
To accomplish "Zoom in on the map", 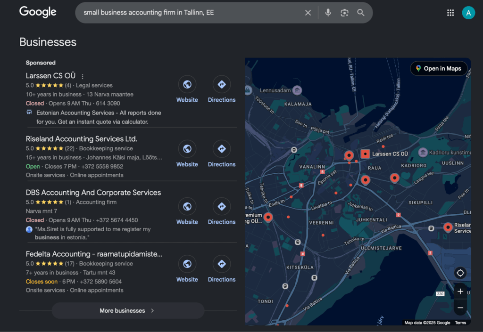I will 460,292.
